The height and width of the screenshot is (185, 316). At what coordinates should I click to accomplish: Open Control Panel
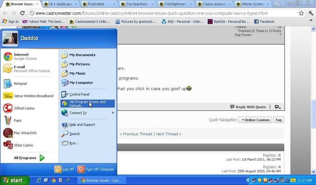click(75, 94)
